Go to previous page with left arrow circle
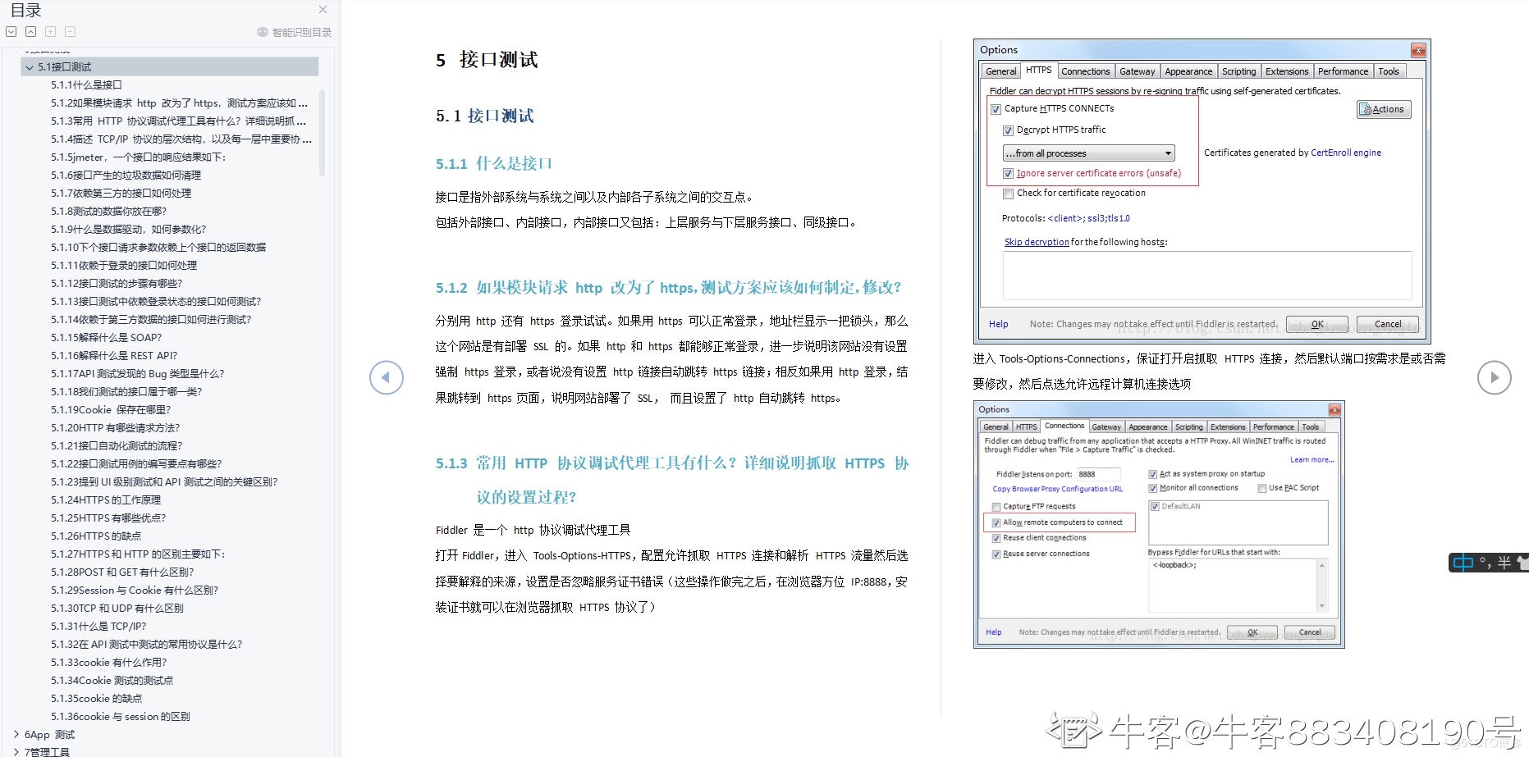 click(x=386, y=377)
